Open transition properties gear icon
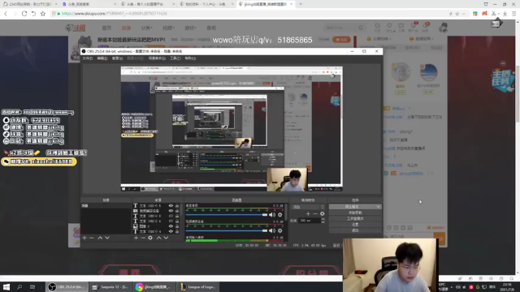Screen dimensions: 520x292 pyautogui.click(x=322, y=214)
